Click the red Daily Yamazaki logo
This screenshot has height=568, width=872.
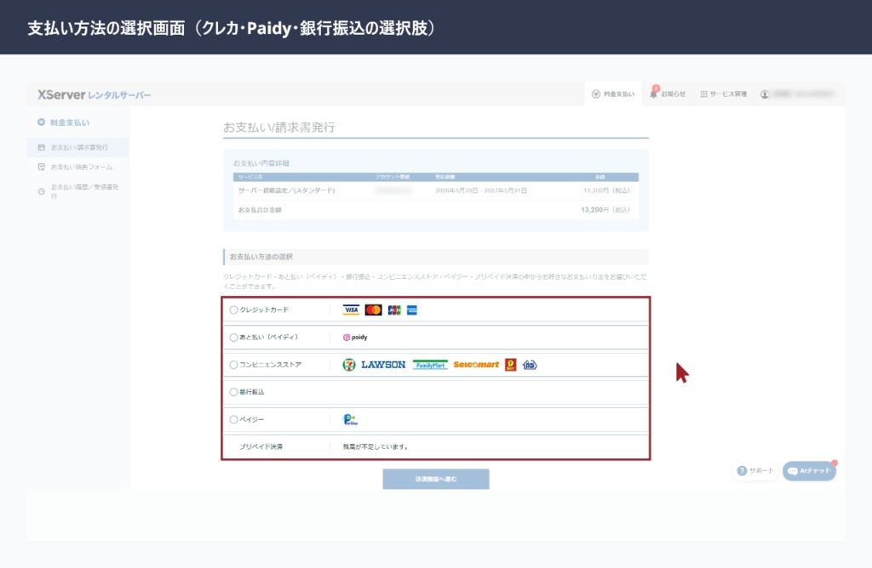tap(511, 365)
